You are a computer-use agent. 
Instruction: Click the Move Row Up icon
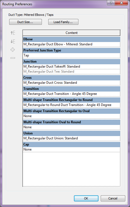(x=13, y=33)
